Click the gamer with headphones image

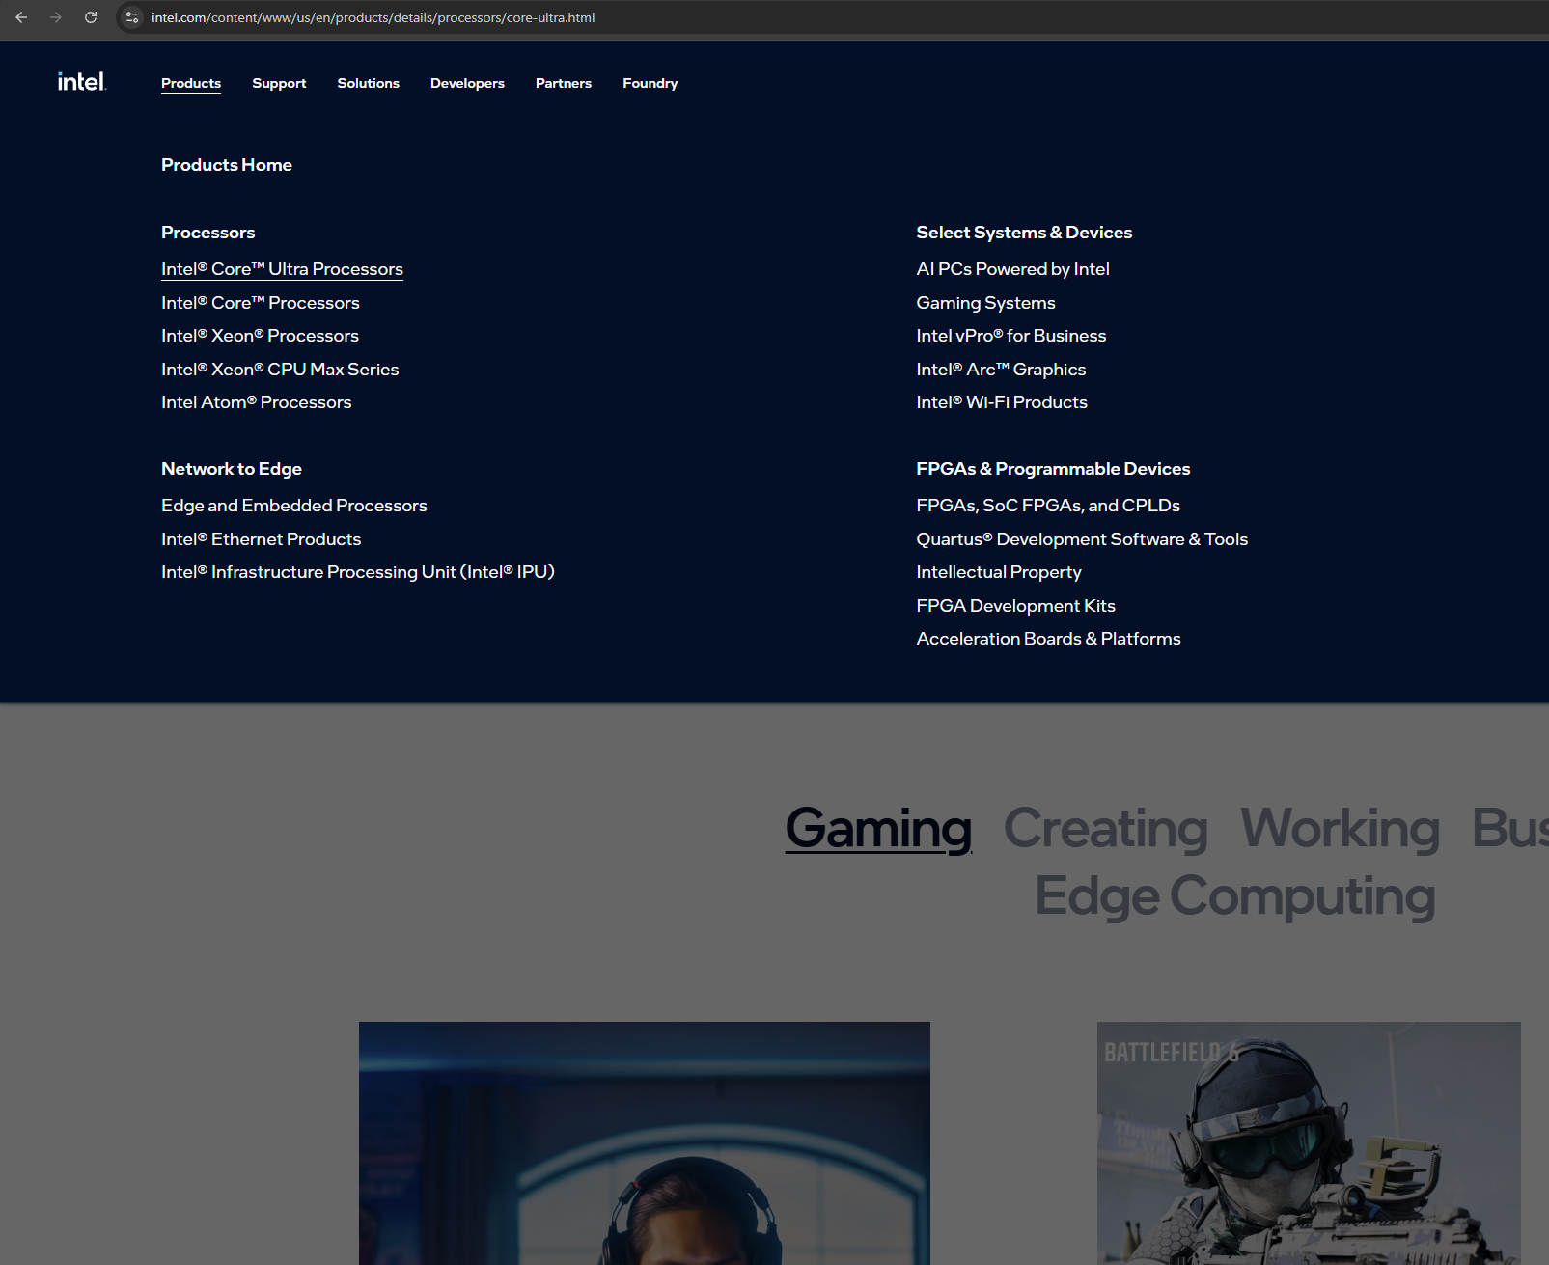point(644,1143)
